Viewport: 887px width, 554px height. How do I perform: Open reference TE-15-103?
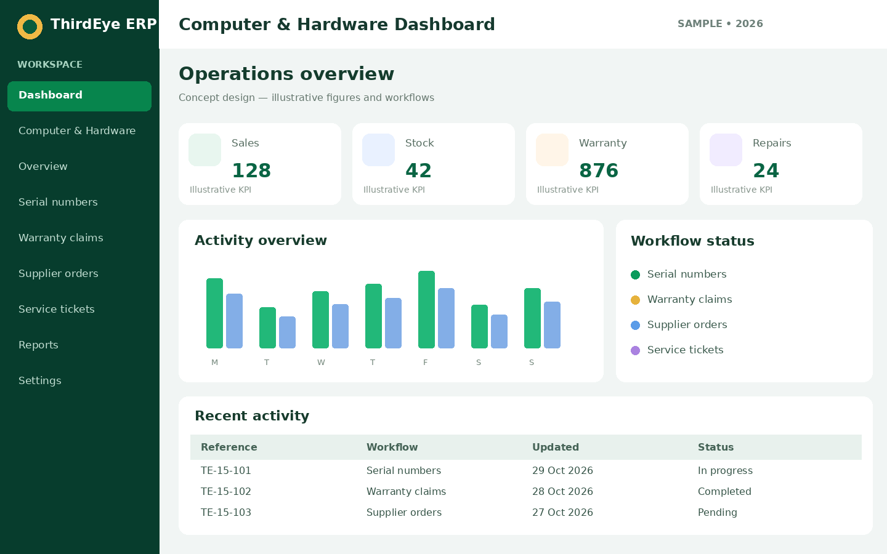[226, 512]
